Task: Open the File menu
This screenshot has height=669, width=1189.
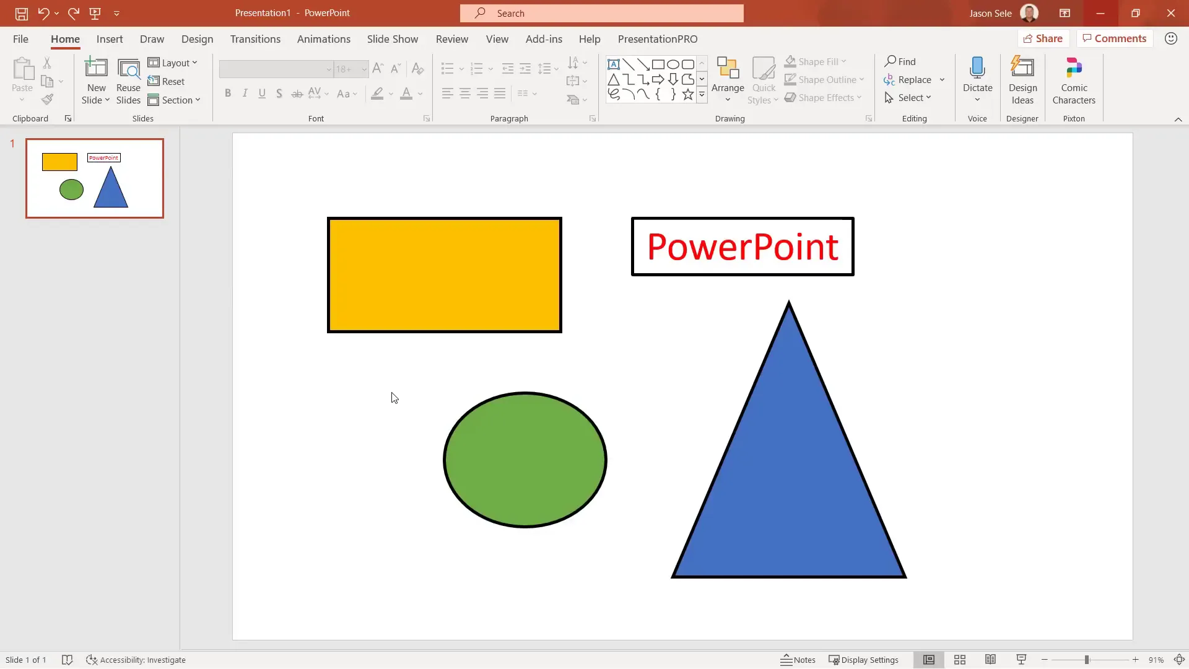Action: (20, 38)
